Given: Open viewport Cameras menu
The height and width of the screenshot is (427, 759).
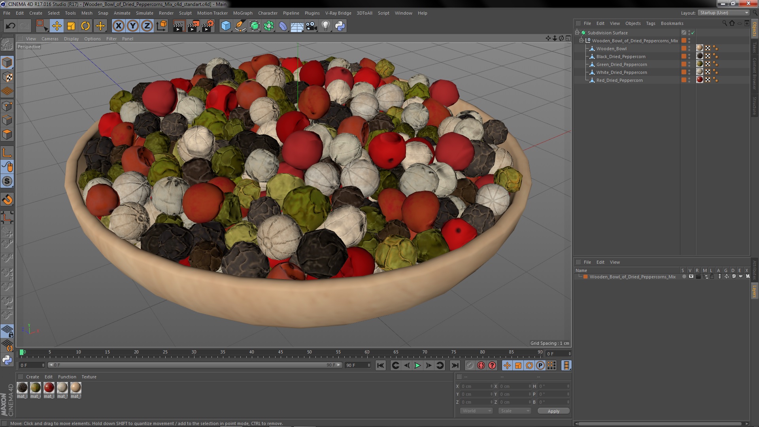Looking at the screenshot, I should click(50, 39).
